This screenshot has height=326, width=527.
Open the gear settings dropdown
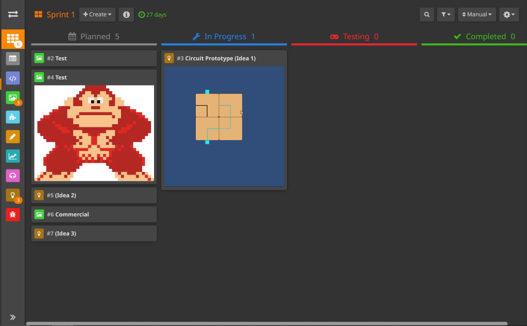(x=509, y=14)
